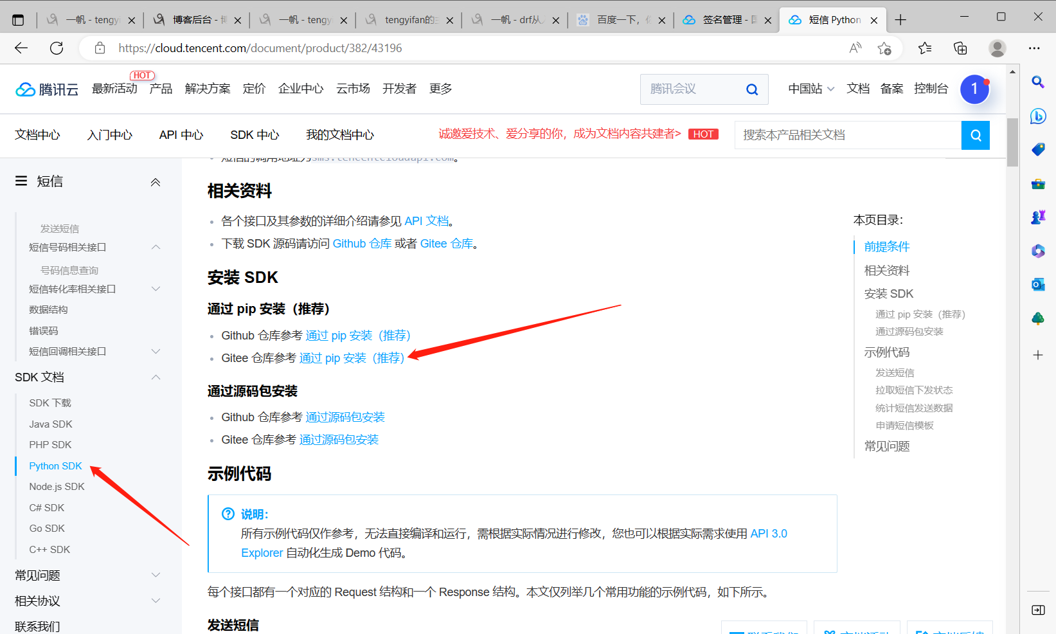This screenshot has height=634, width=1056.
Task: Close the 签名管理 tab
Action: 768,20
